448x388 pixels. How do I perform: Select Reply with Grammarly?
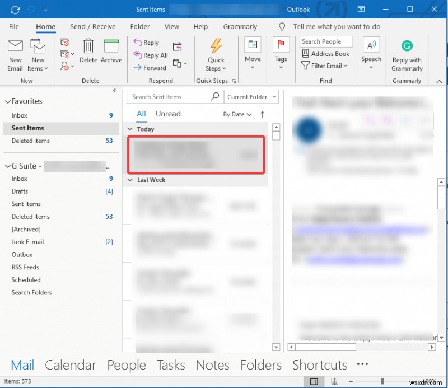coord(407,53)
